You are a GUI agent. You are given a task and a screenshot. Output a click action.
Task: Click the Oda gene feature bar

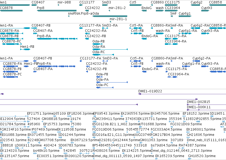tap(110, 16)
